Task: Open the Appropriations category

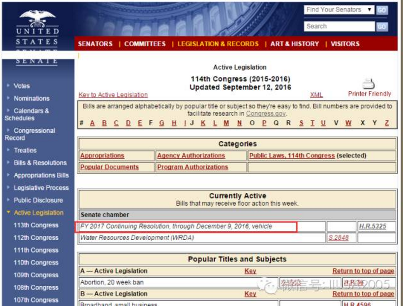Action: [102, 156]
